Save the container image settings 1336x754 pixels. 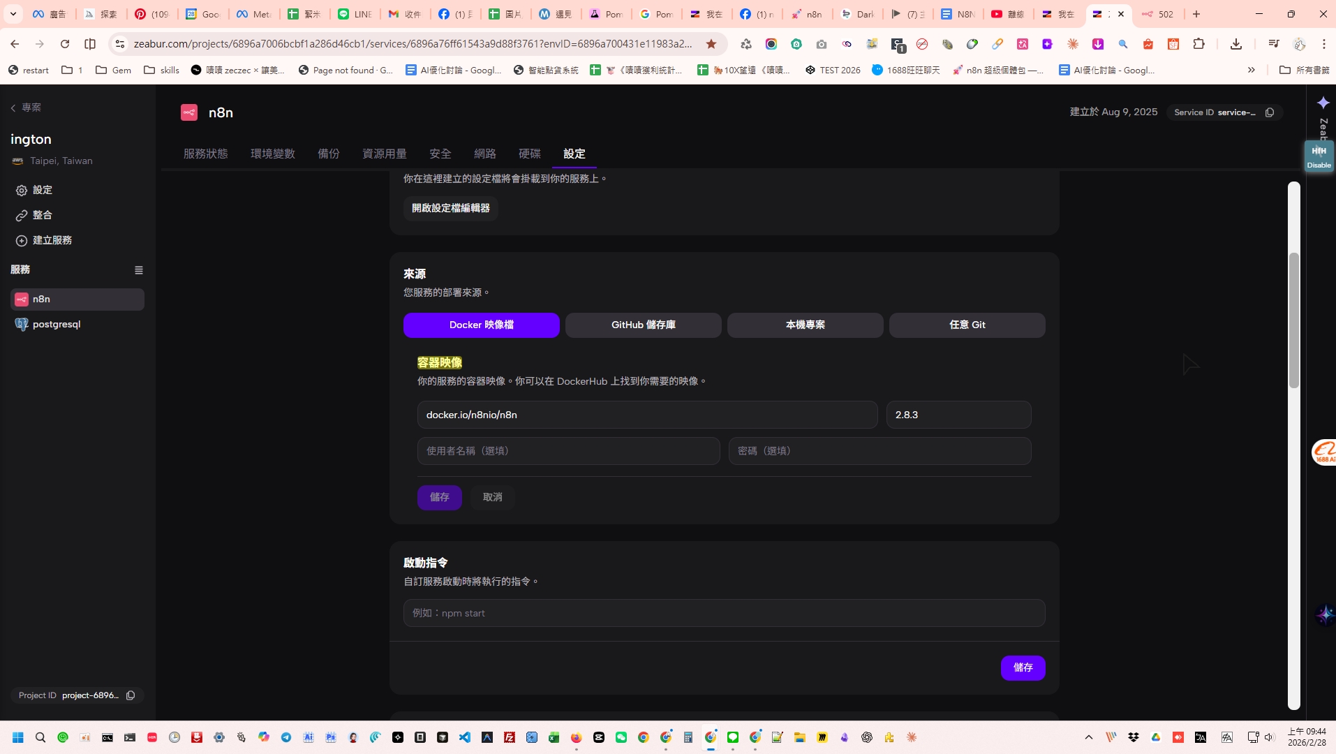pyautogui.click(x=440, y=497)
